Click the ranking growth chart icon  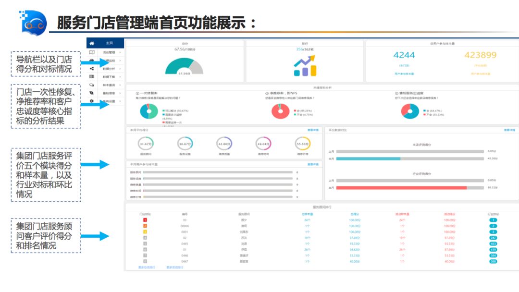305,66
